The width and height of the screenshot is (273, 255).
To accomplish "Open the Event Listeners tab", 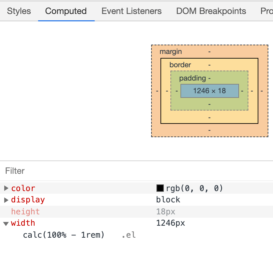I will 132,11.
